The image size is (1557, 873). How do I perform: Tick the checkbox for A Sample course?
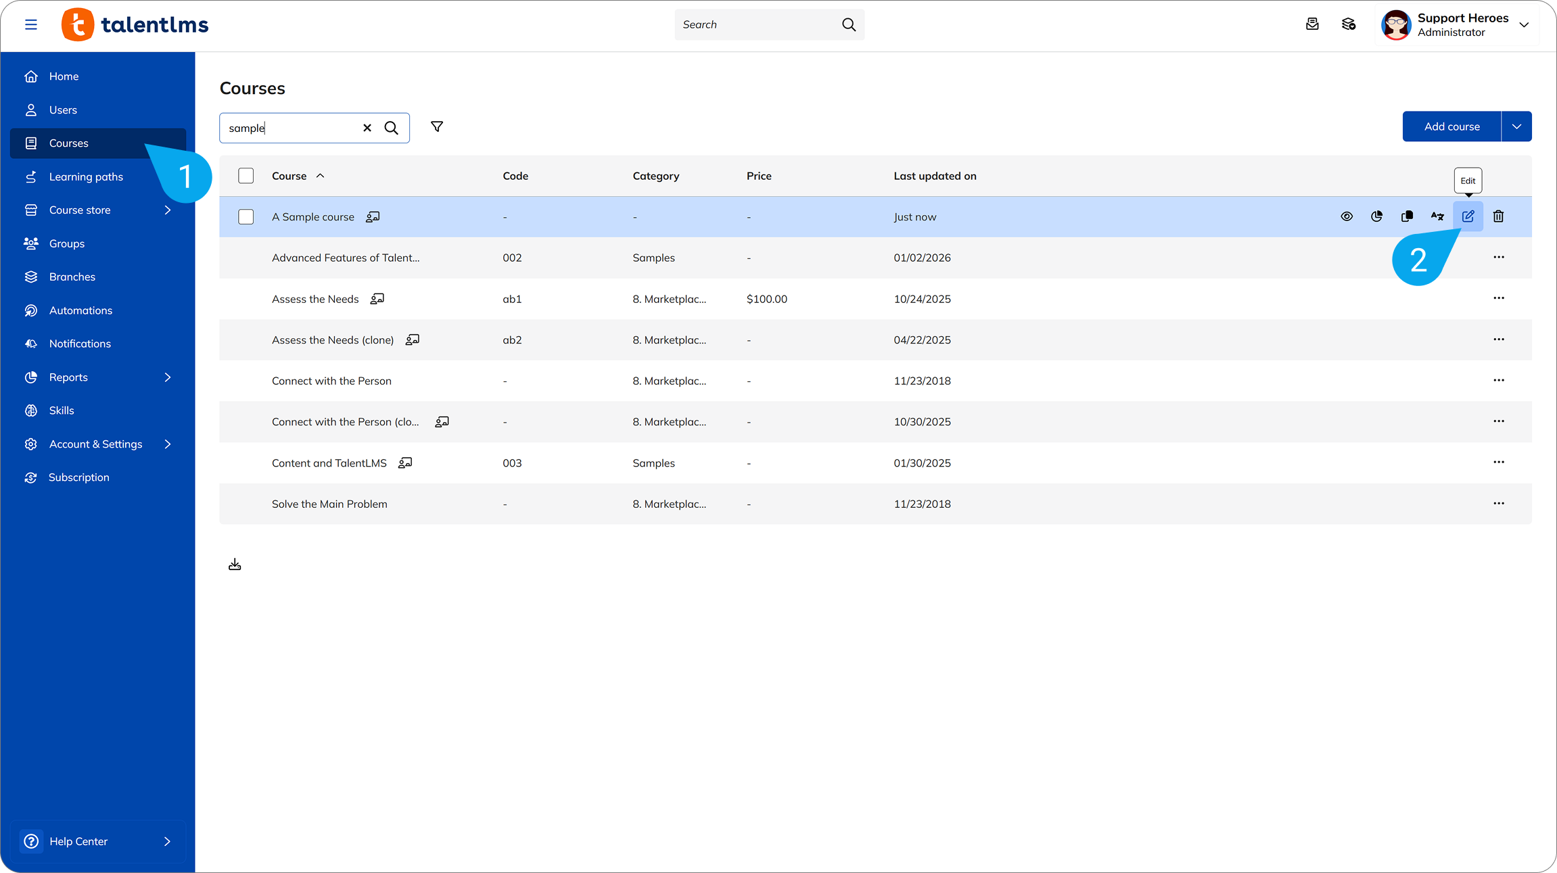pos(246,217)
